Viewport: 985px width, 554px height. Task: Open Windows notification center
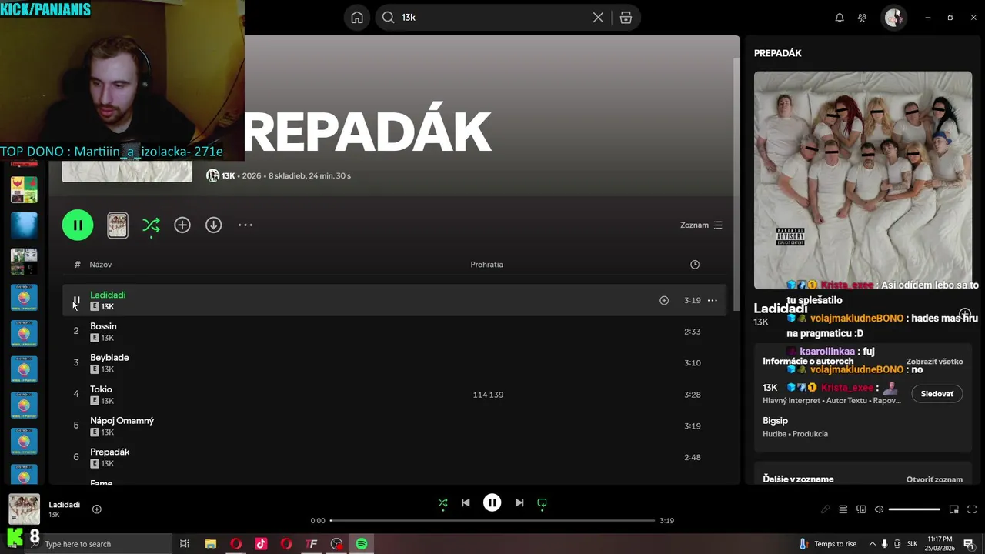pos(968,544)
